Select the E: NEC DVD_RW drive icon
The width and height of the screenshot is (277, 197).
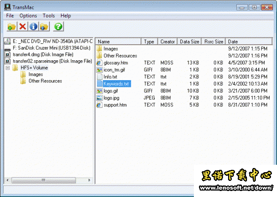pos(7,41)
